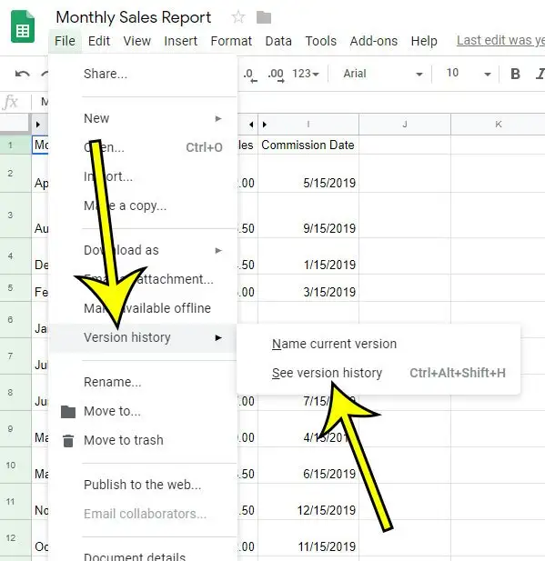Open the Last edit was link
Viewport: 545px width, 561px height.
(500, 40)
